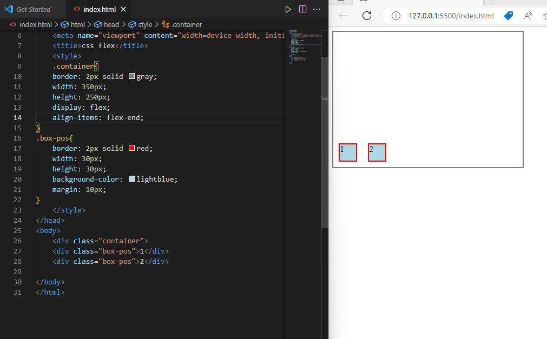Image resolution: width=547 pixels, height=339 pixels.
Task: Click the gray color swatch on line 10
Action: [131, 76]
